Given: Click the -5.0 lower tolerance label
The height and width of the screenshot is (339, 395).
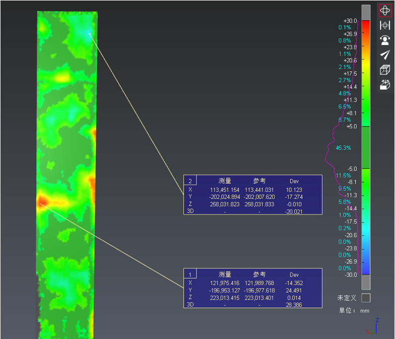Looking at the screenshot, I should (352, 168).
